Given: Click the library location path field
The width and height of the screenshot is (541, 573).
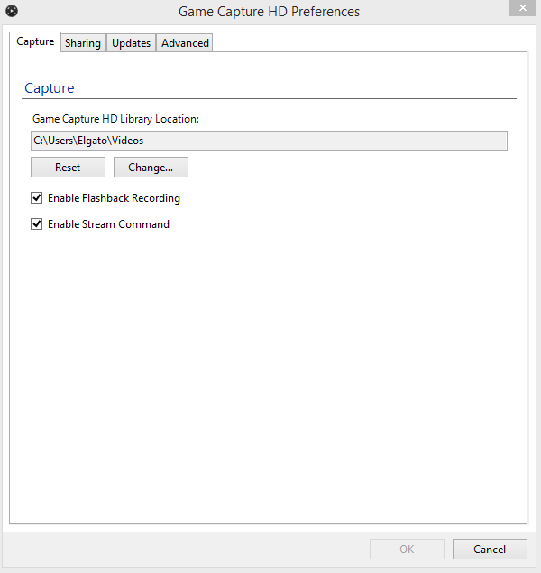Looking at the screenshot, I should (x=269, y=141).
